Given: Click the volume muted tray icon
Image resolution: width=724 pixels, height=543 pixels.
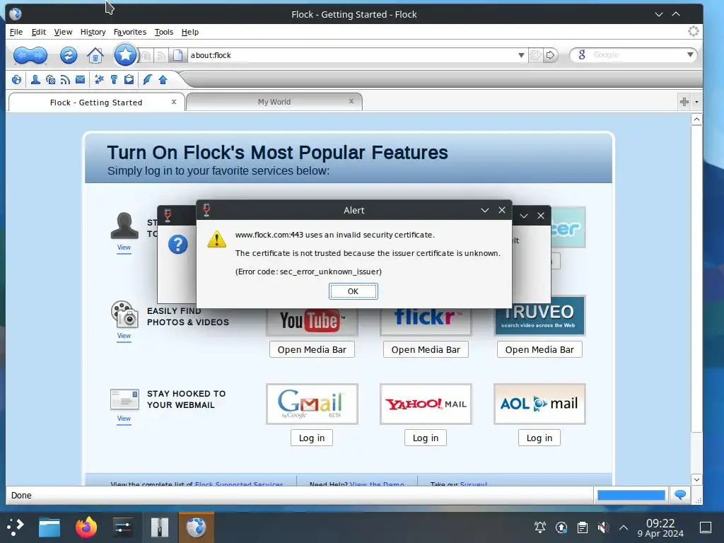Looking at the screenshot, I should pyautogui.click(x=603, y=527).
